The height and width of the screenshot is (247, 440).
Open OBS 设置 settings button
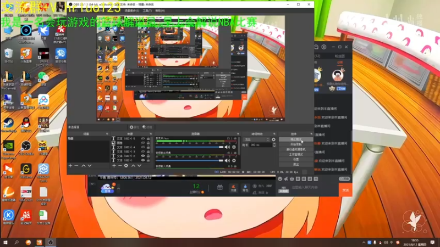(296, 159)
